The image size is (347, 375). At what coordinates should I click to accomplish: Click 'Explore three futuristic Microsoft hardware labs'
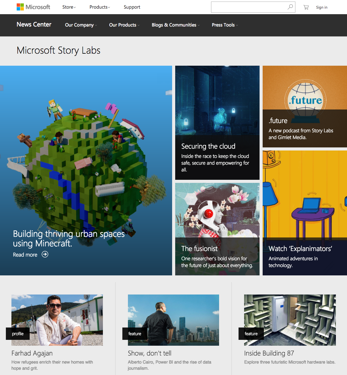tap(290, 362)
